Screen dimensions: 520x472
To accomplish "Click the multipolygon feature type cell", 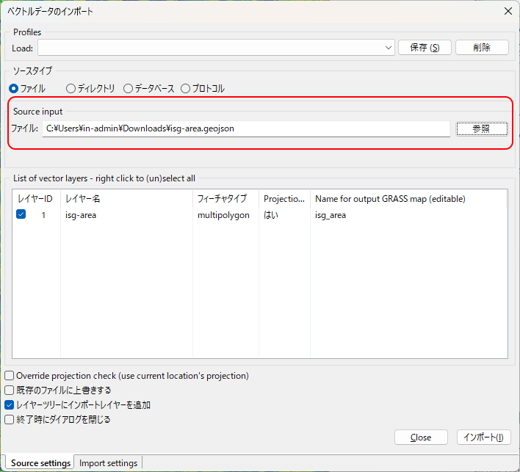I will tap(223, 215).
